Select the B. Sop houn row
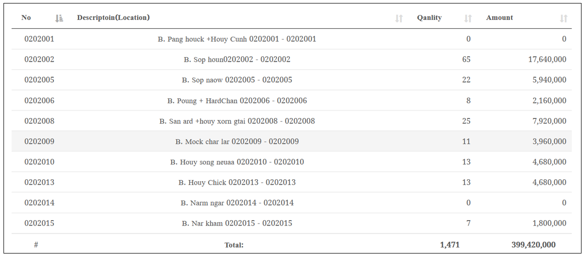This screenshot has width=585, height=256. click(x=292, y=60)
